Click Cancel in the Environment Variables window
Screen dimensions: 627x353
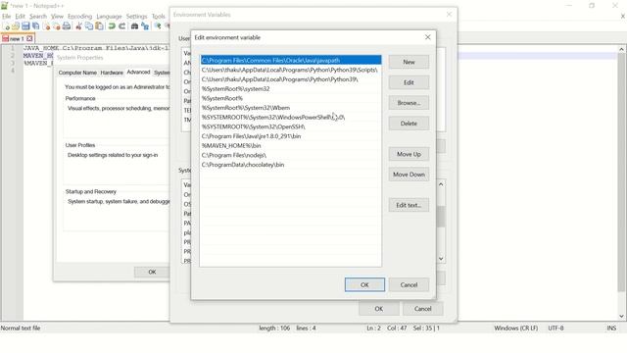[x=422, y=309]
